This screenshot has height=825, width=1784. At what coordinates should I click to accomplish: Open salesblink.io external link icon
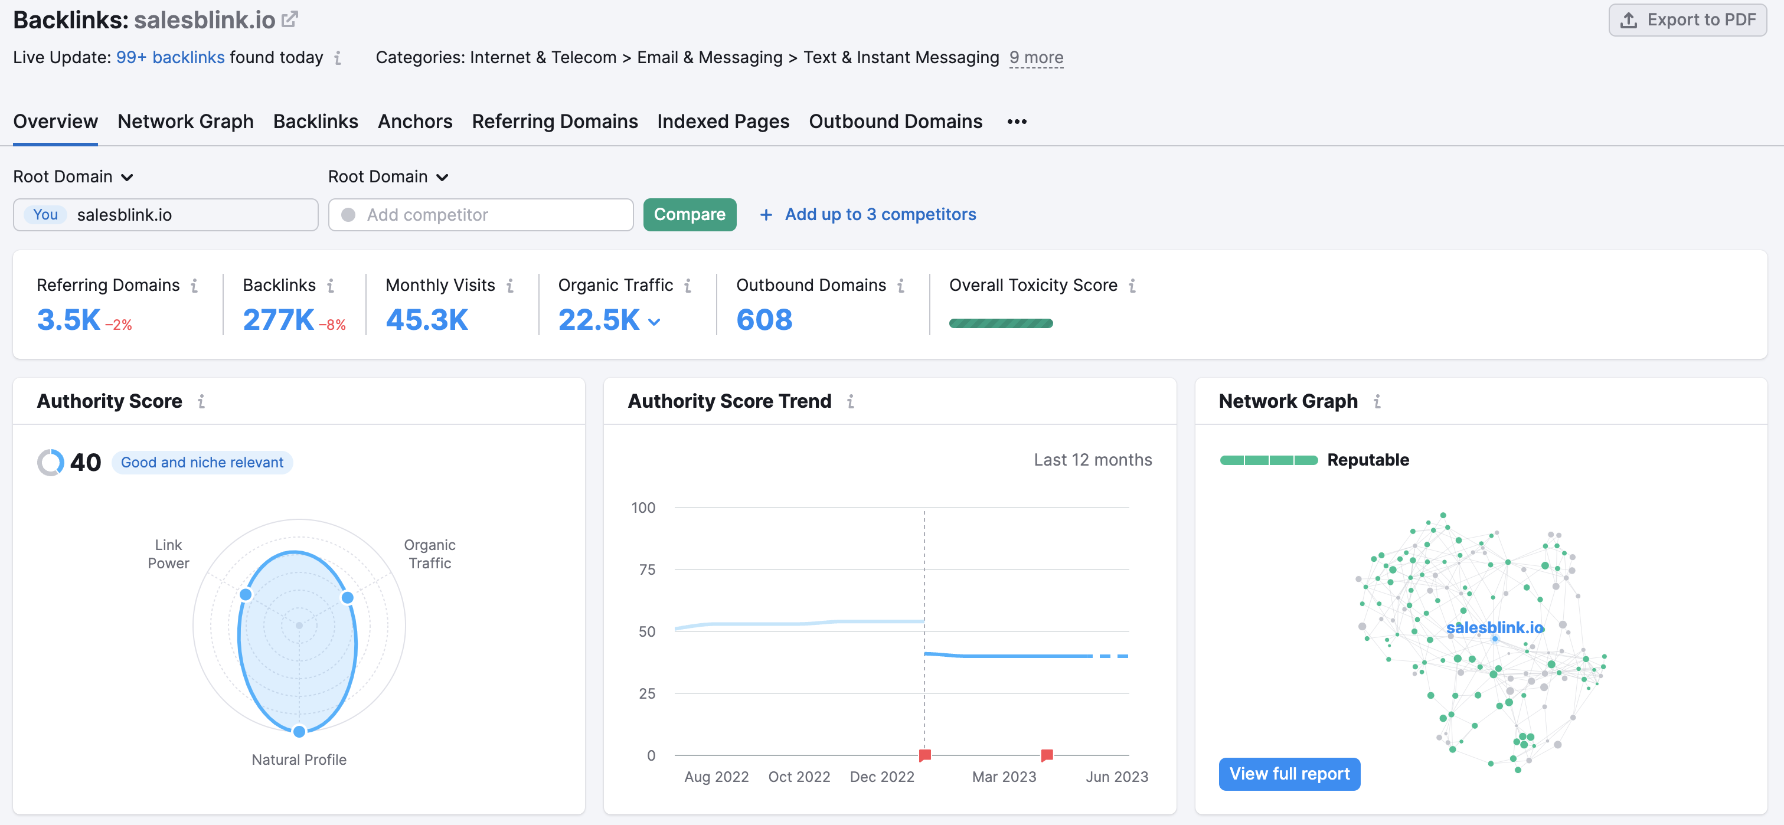pos(289,19)
